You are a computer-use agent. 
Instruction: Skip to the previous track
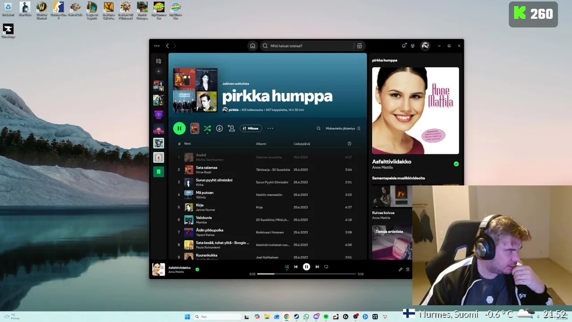tap(295, 267)
